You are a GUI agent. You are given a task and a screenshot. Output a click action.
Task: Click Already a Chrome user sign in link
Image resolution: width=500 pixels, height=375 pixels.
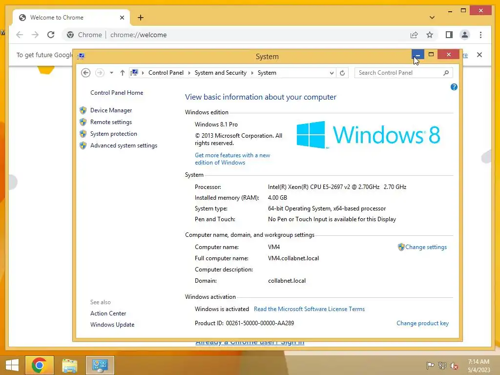tap(250, 342)
